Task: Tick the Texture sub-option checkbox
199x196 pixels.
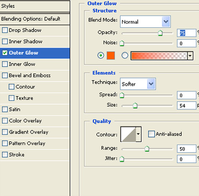Action: [12, 98]
